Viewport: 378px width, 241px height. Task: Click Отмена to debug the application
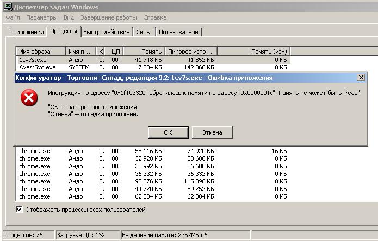212,132
